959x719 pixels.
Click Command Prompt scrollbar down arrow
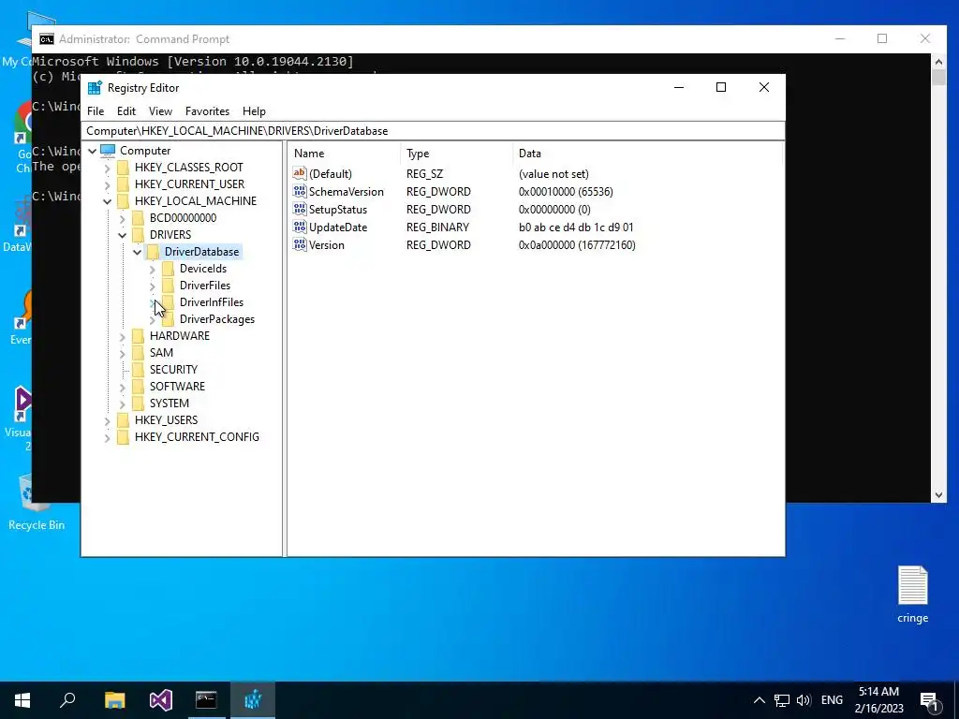point(938,495)
